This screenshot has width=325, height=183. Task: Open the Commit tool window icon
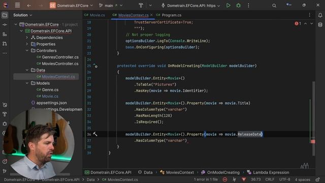[5, 25]
